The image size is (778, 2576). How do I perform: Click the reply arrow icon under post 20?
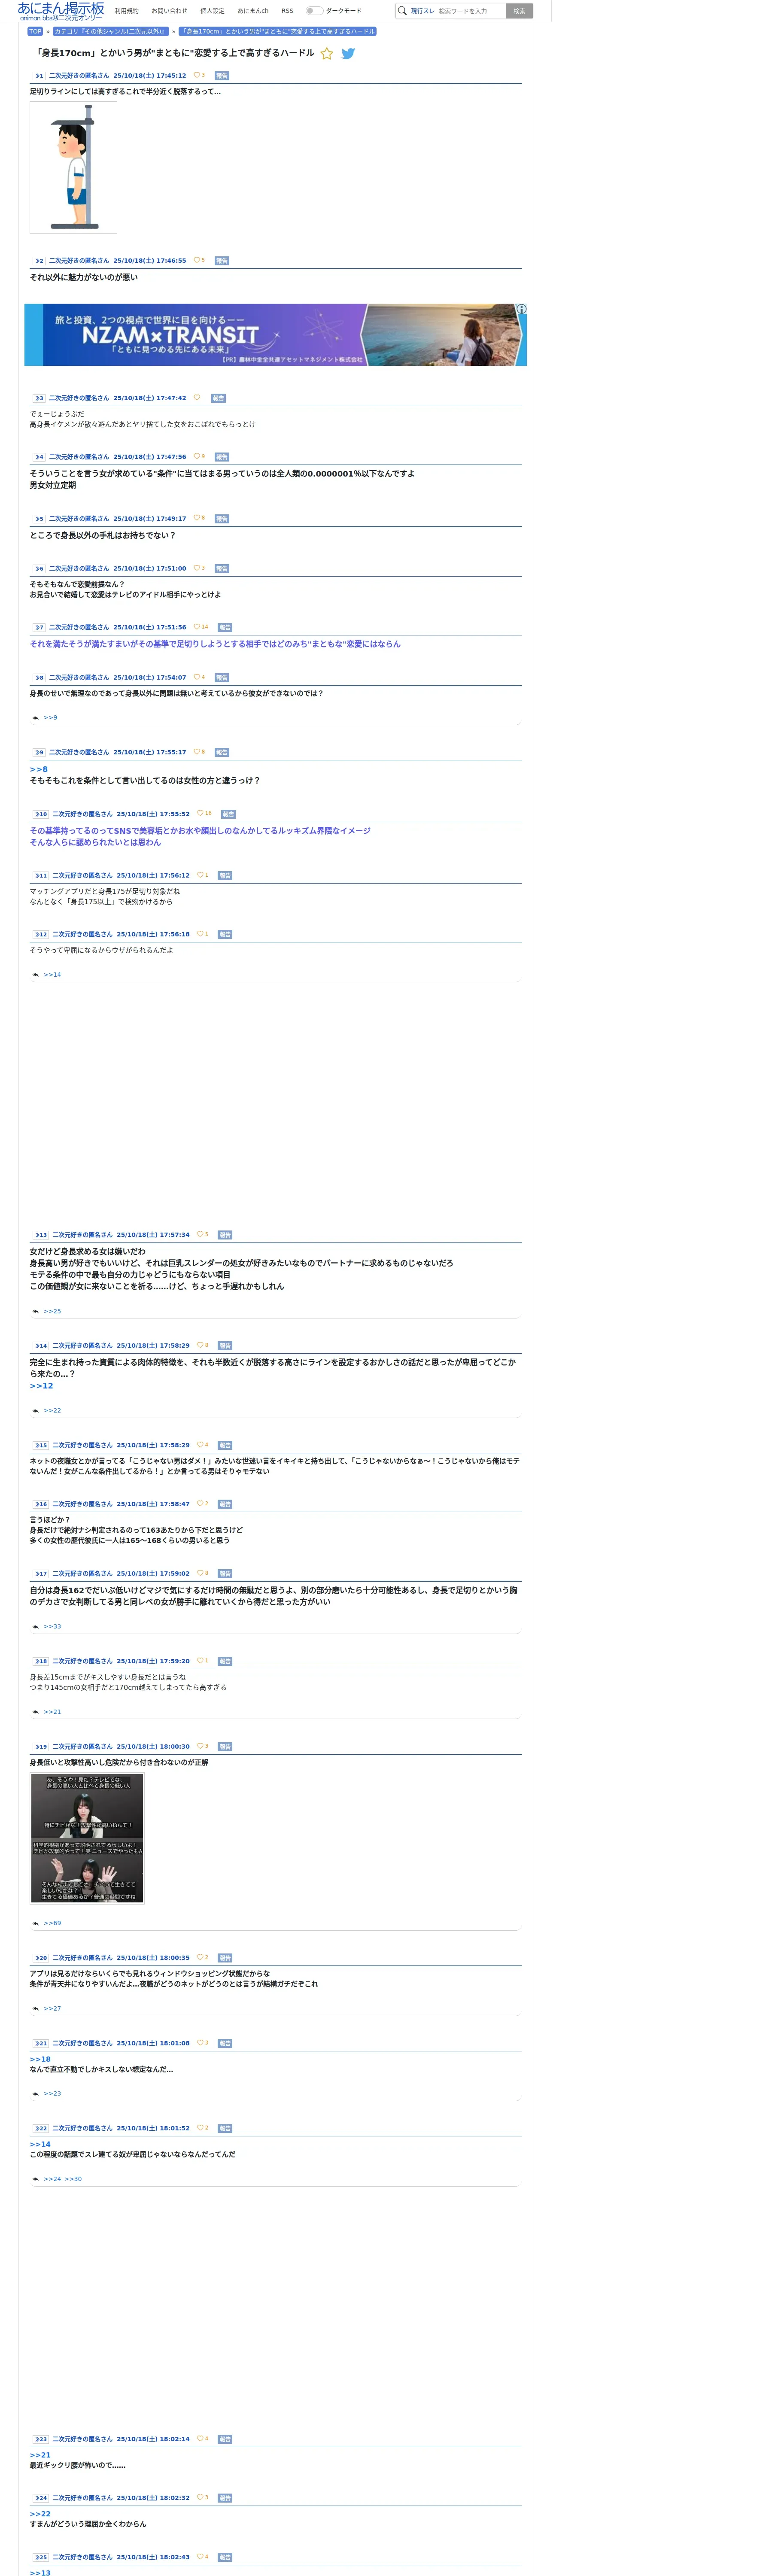(36, 2008)
